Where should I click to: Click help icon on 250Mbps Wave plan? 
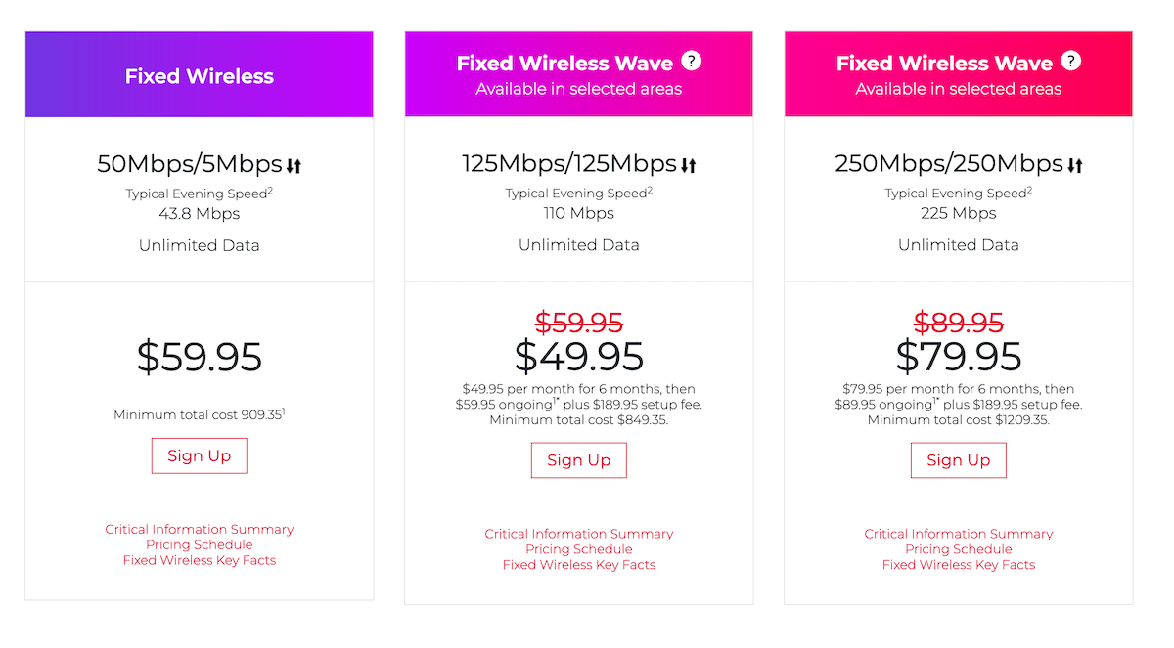coord(1071,62)
